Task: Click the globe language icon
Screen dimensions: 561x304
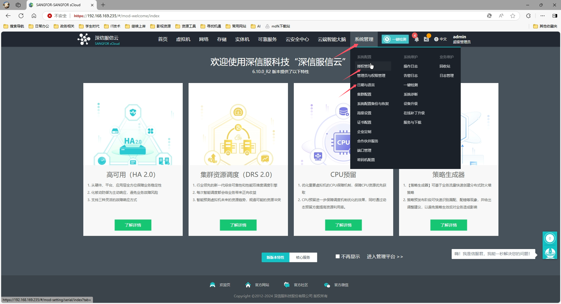Action: [x=436, y=39]
